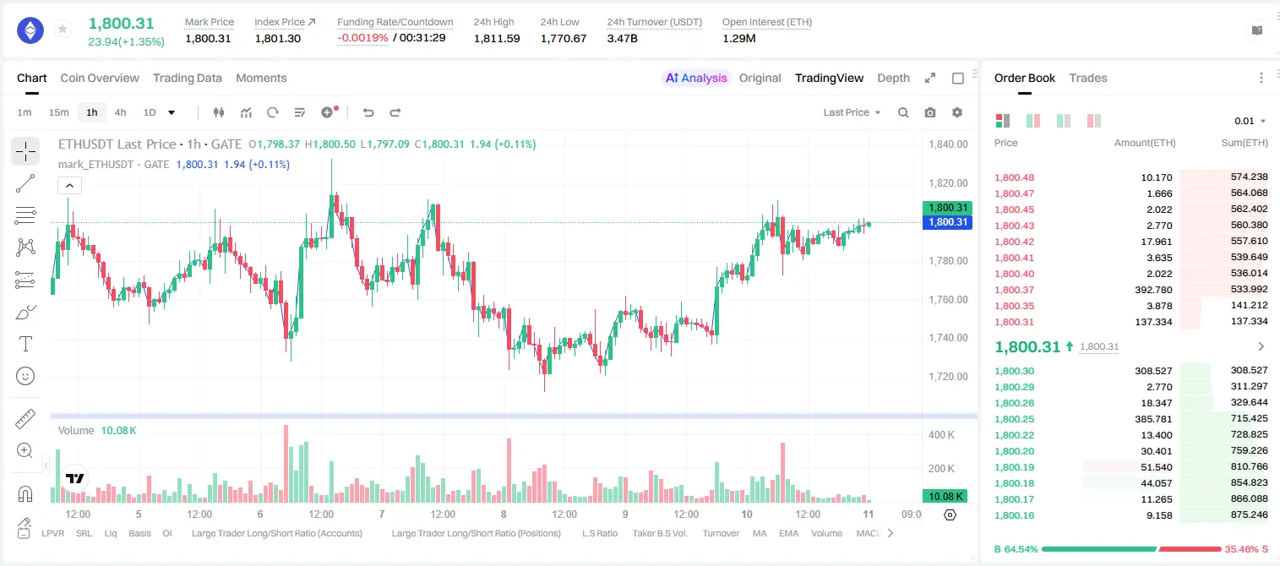1280x566 pixels.
Task: Select the text annotation tool
Action: pyautogui.click(x=25, y=344)
